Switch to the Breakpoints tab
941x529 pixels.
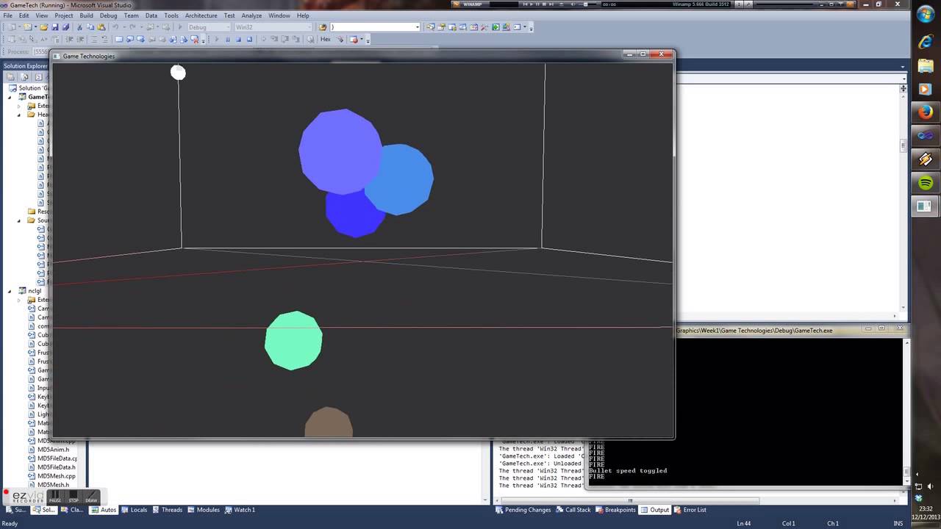pyautogui.click(x=615, y=509)
